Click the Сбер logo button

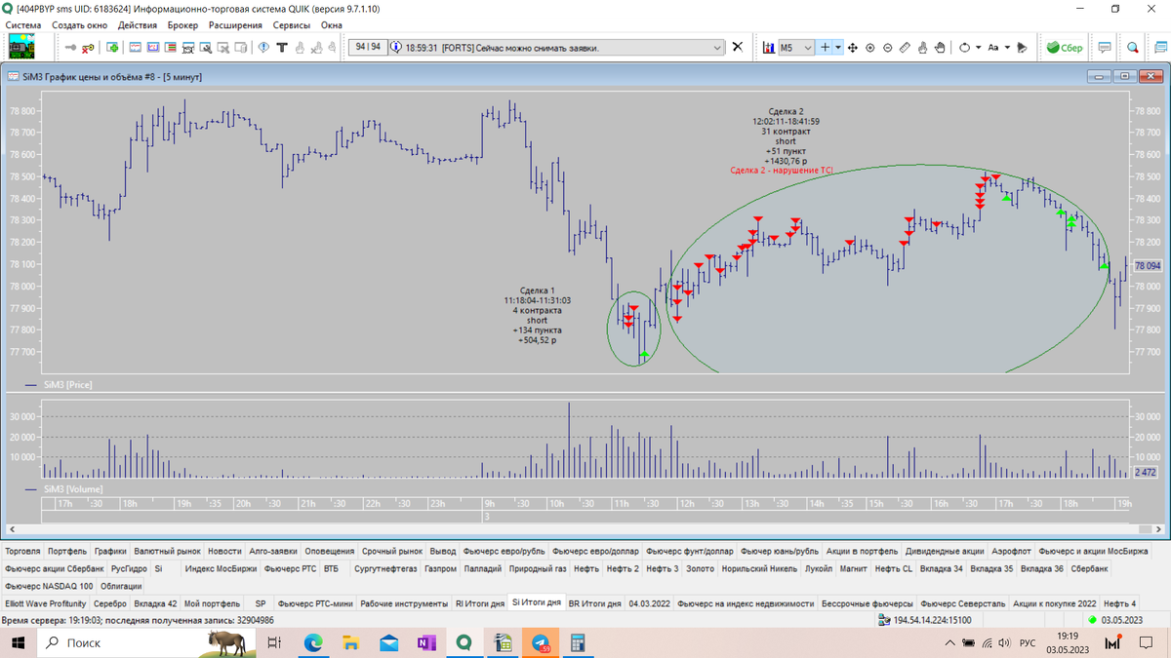click(x=1065, y=47)
